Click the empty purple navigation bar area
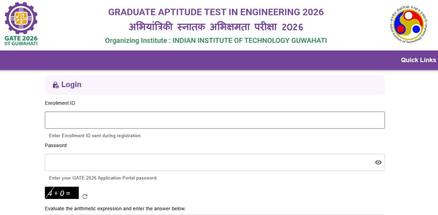 (x=205, y=60)
